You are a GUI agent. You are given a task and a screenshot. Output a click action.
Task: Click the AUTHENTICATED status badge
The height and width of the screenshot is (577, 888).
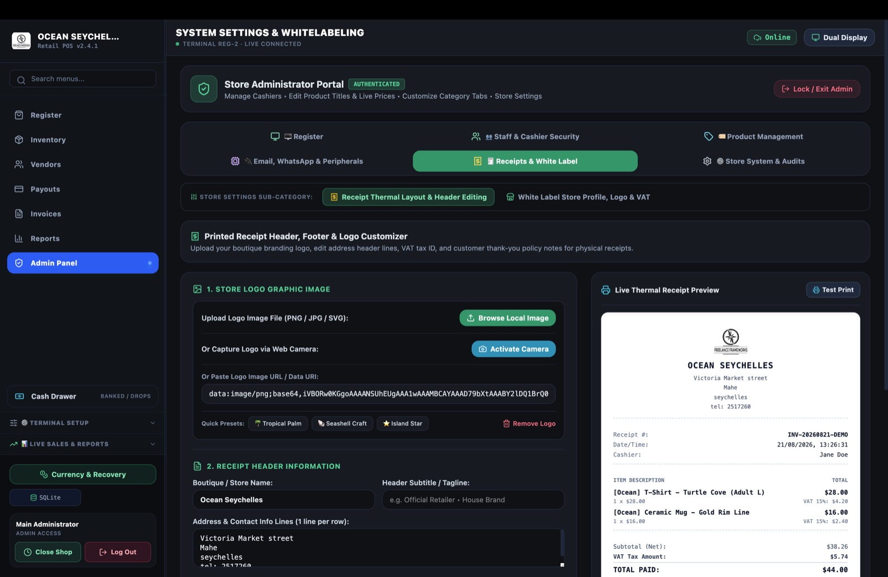[376, 84]
